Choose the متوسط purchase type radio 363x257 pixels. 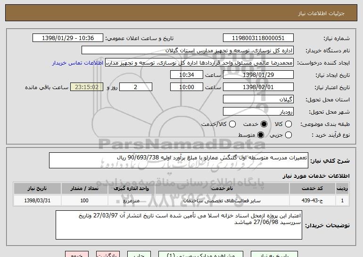[261, 135]
